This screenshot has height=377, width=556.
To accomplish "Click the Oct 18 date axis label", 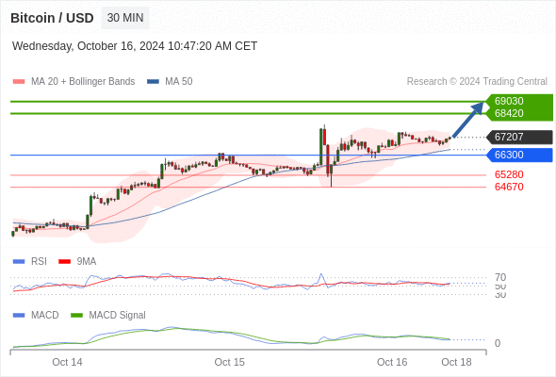I will click(456, 362).
